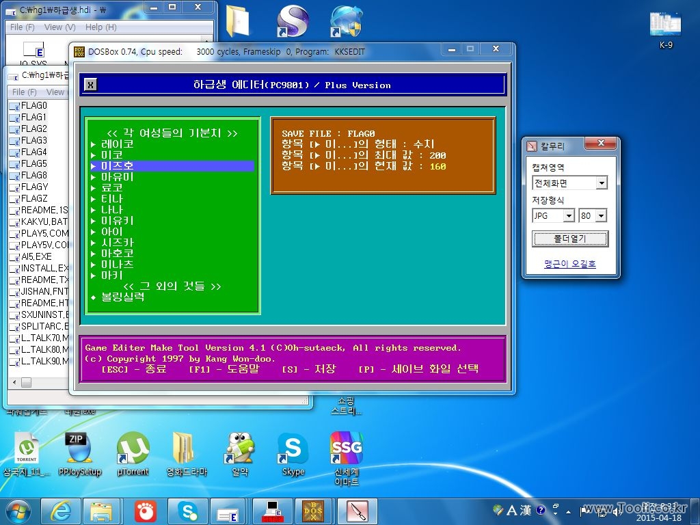Open Help (H) menu in top hdi window
The height and width of the screenshot is (525, 700).
pyautogui.click(x=101, y=27)
